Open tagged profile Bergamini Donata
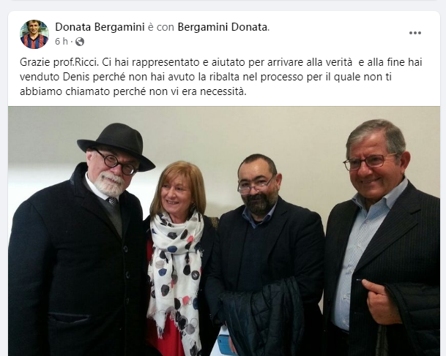The width and height of the screenshot is (446, 356). coord(223,27)
